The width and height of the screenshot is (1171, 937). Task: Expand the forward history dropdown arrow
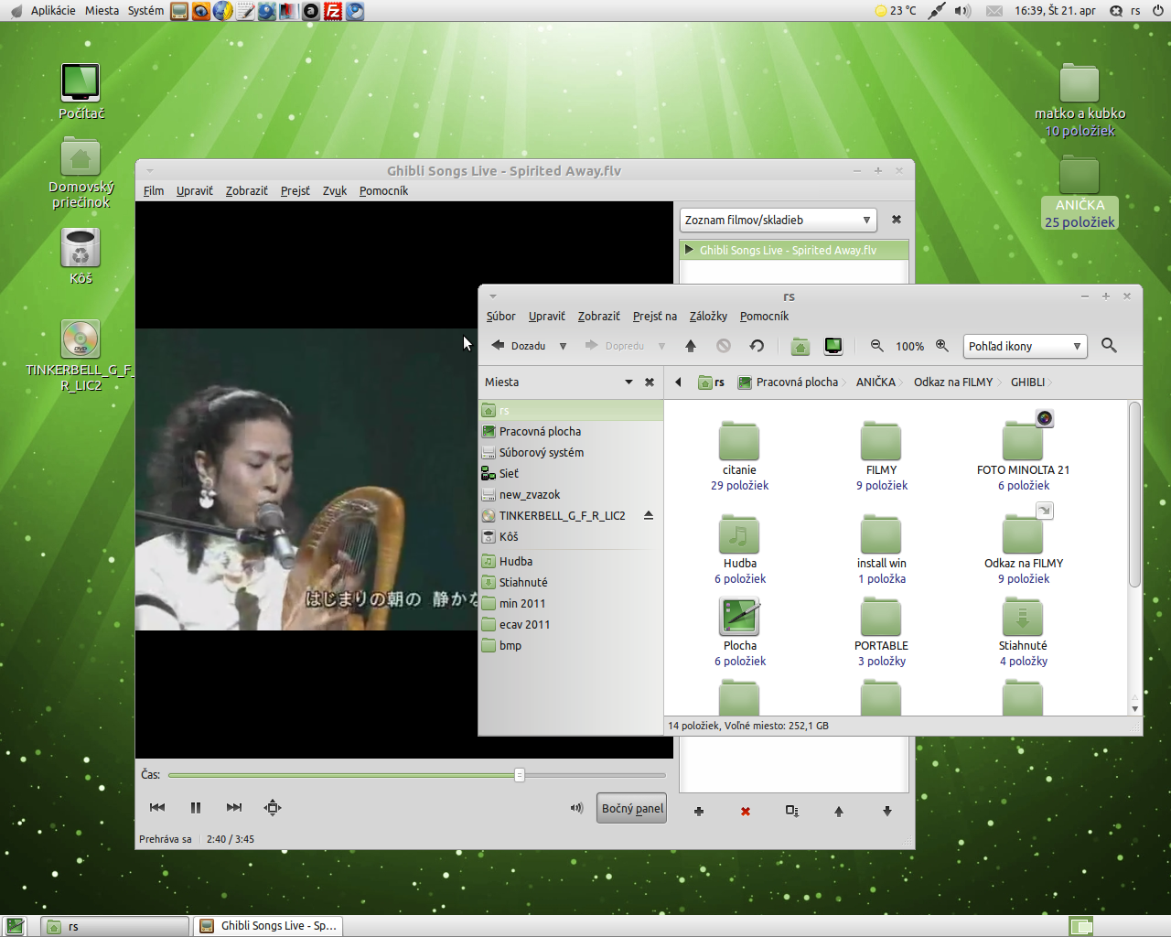coord(661,346)
